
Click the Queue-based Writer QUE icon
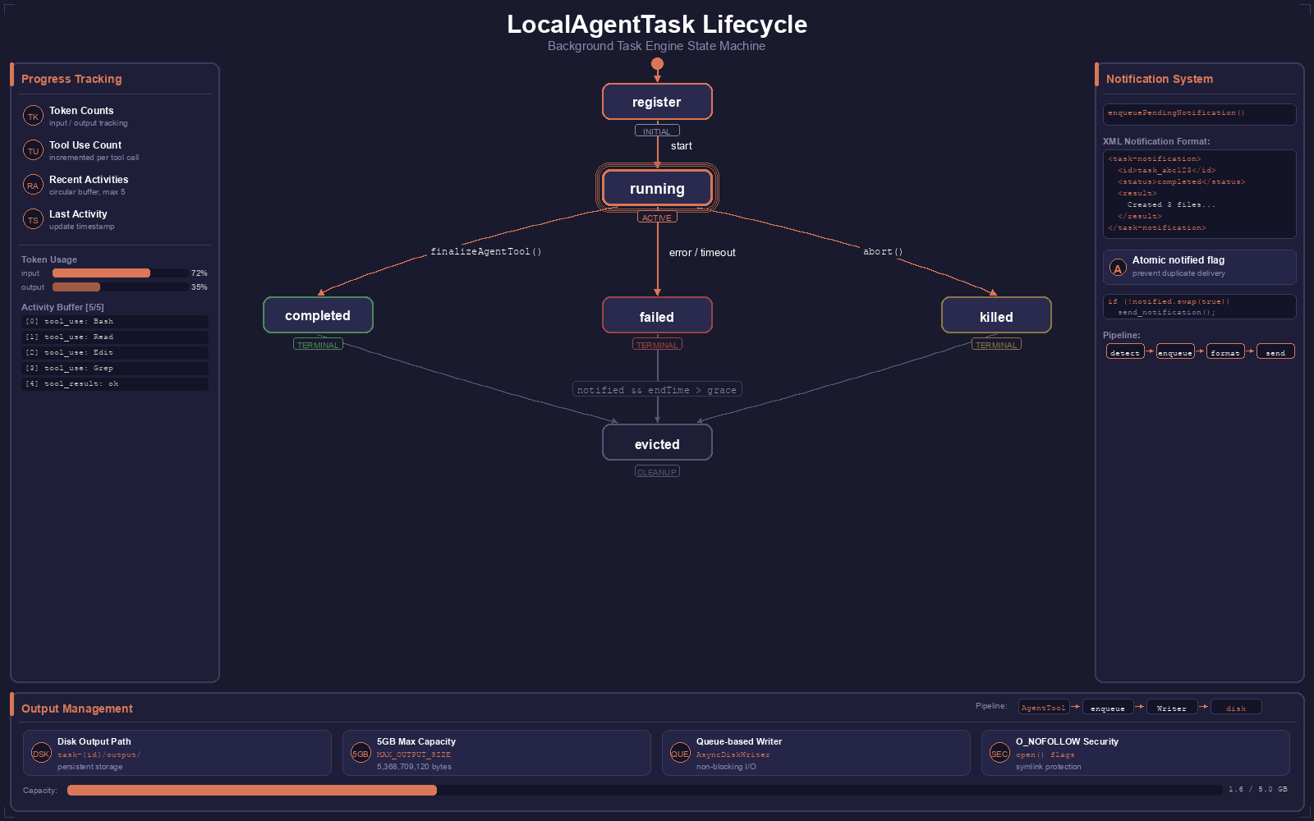pos(680,754)
